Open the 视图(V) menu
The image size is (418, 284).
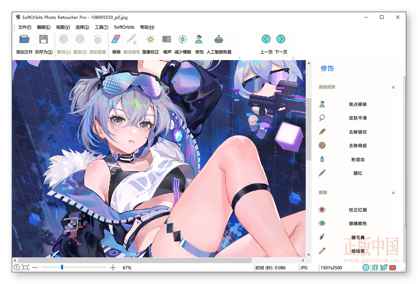(63, 27)
